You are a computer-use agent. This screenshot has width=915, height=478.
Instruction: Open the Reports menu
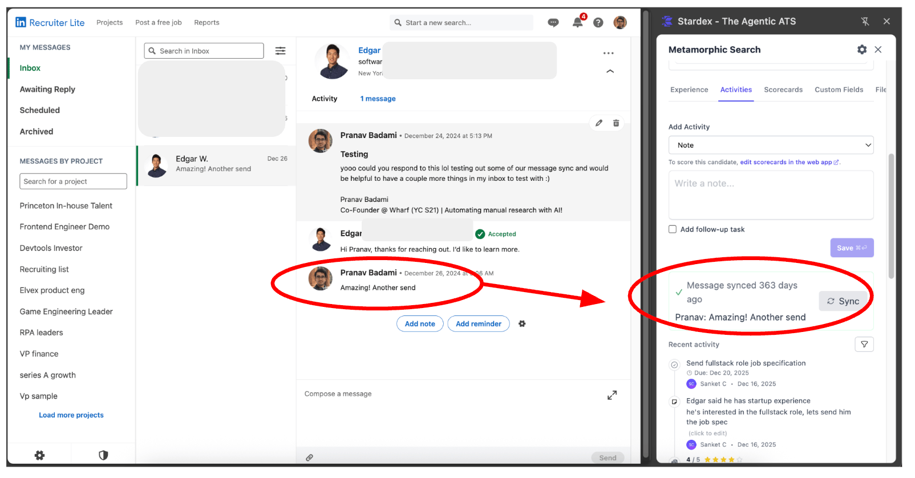[x=207, y=23]
